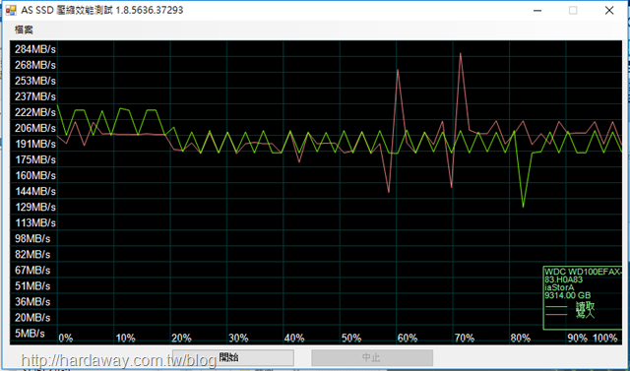Click the 237MB/s axis label
630x371 pixels.
coord(35,96)
